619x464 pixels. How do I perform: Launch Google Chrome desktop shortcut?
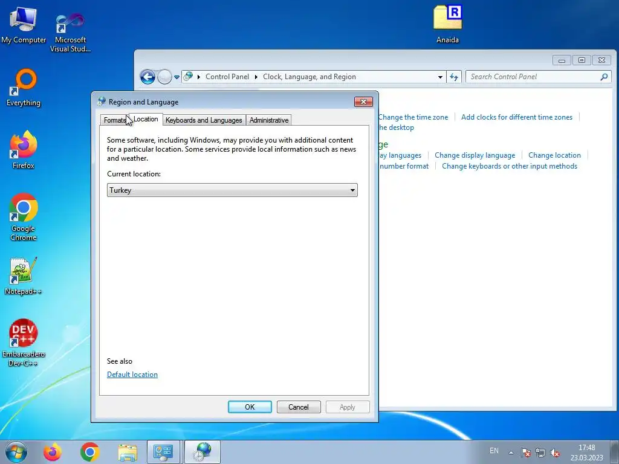[24, 217]
